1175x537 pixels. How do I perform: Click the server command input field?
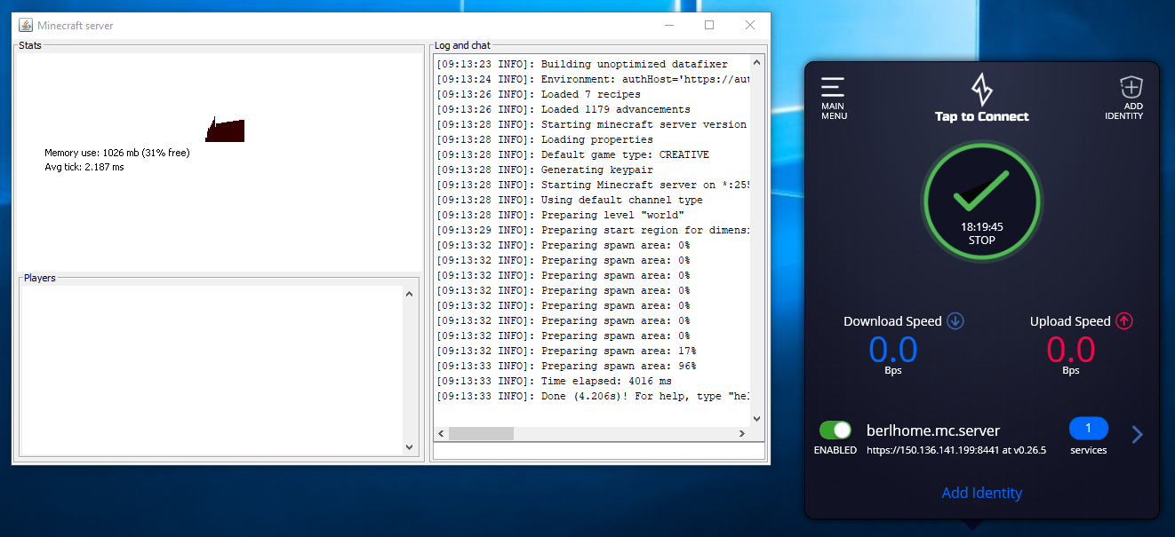click(598, 451)
